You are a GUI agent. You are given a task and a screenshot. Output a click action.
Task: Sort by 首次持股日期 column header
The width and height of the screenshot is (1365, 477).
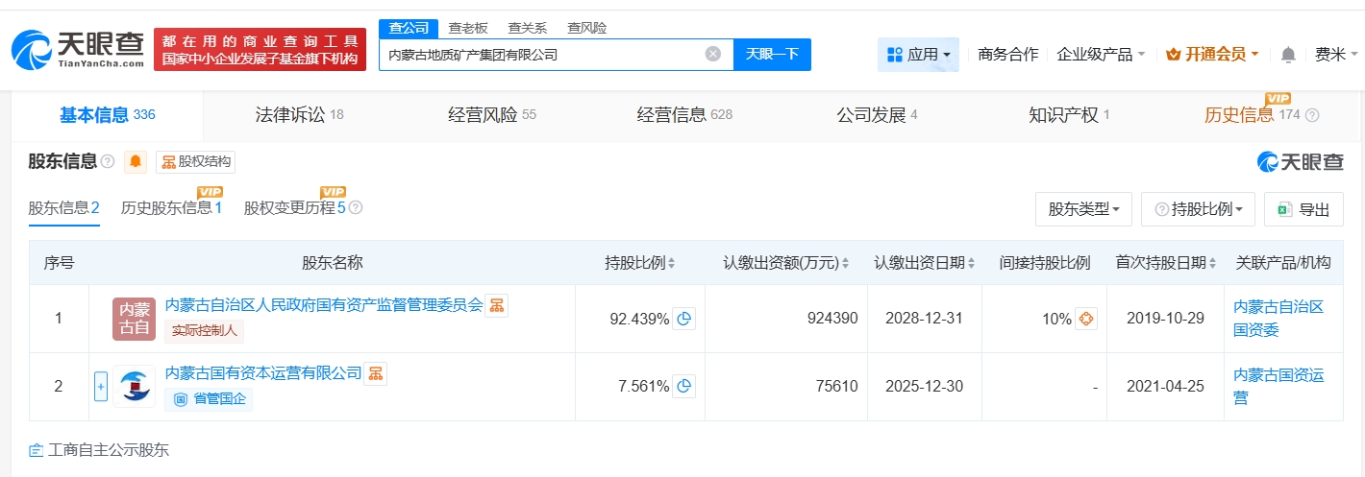1166,263
